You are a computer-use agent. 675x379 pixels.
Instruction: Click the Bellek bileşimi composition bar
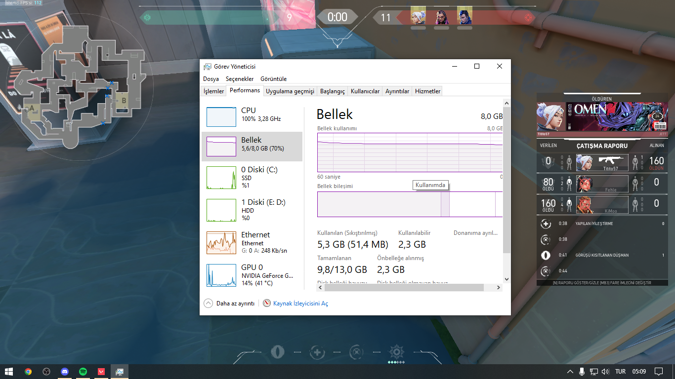coord(410,204)
